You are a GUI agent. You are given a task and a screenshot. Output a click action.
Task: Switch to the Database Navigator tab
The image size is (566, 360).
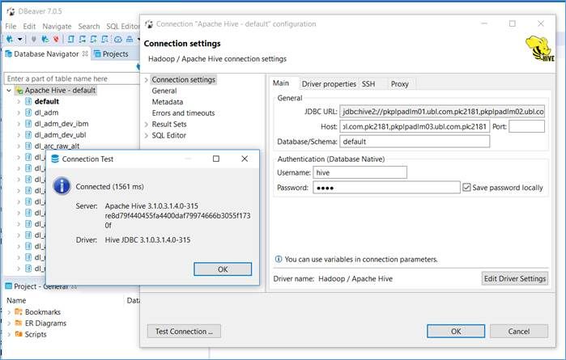point(46,54)
